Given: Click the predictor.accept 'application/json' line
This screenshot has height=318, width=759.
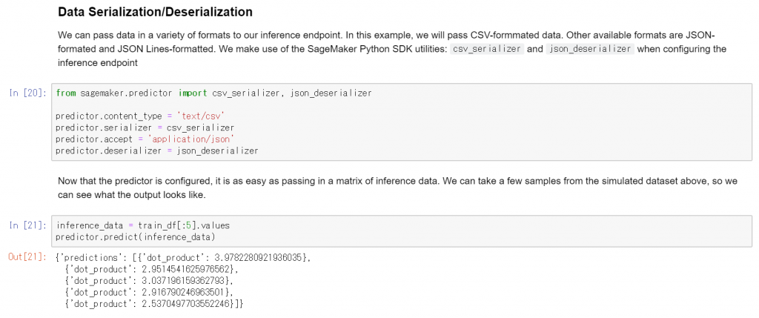Looking at the screenshot, I should (x=145, y=139).
